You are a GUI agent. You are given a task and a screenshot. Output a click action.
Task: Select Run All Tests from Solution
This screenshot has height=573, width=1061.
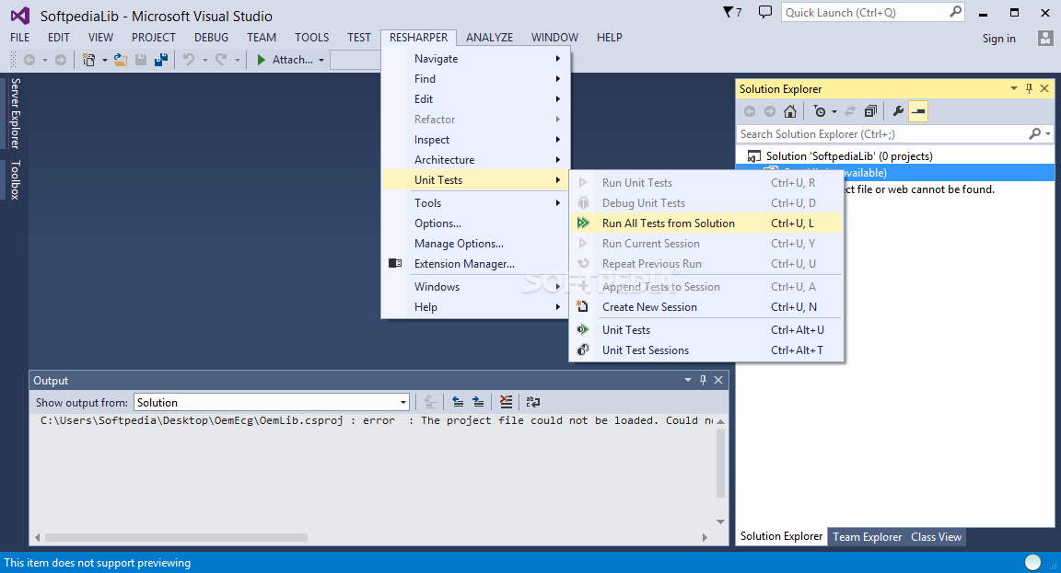706,223
